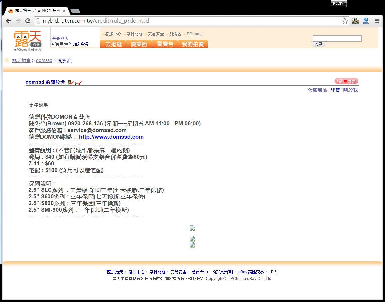
Task: Click the site search input box
Action: click(x=337, y=38)
